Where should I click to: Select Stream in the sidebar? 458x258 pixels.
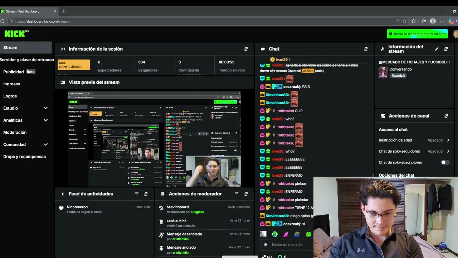click(26, 48)
